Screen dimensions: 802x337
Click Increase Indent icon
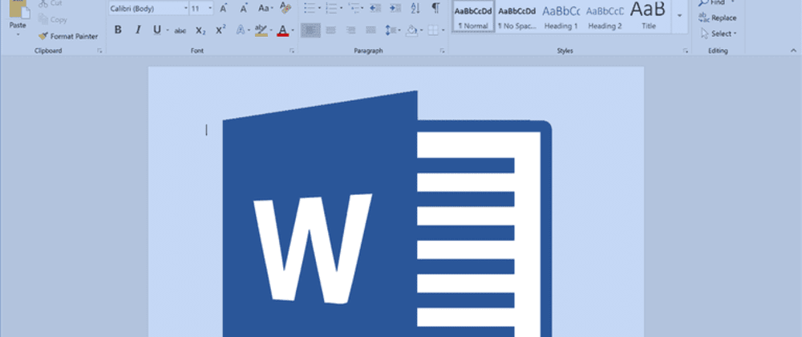[x=395, y=8]
